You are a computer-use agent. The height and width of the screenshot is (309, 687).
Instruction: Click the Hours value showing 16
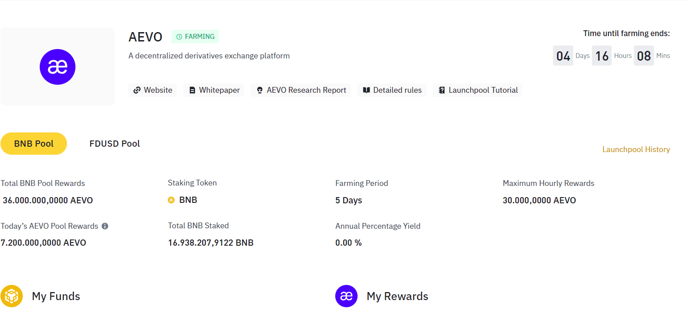click(601, 55)
